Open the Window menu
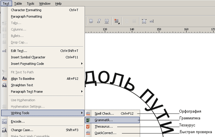 tap(45, 3)
